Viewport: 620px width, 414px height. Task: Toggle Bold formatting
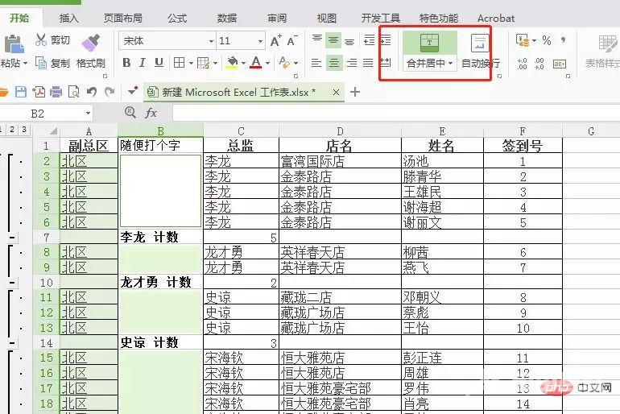126,63
